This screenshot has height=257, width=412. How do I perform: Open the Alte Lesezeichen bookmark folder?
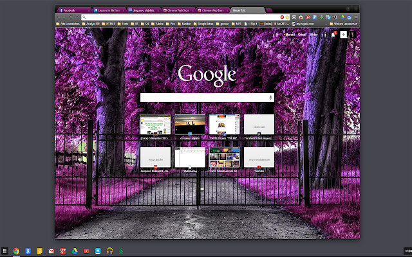(x=68, y=24)
